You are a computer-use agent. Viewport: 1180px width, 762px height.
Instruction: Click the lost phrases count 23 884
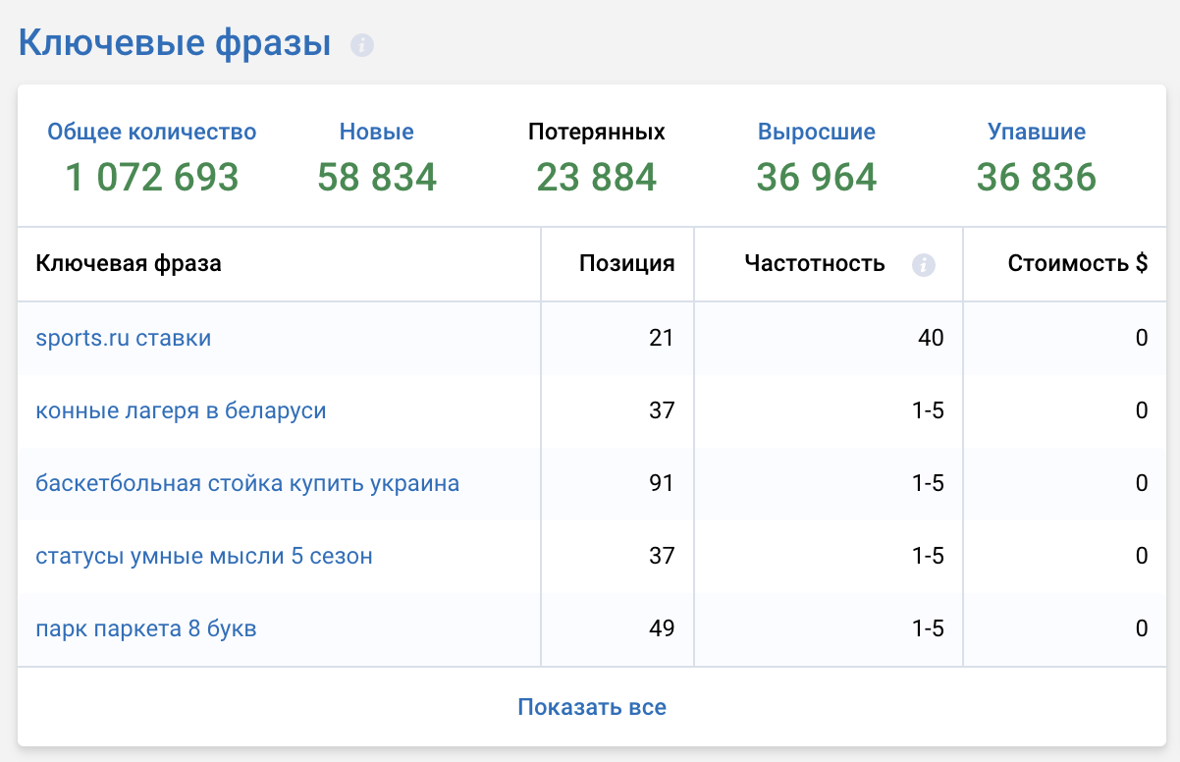[x=597, y=178]
